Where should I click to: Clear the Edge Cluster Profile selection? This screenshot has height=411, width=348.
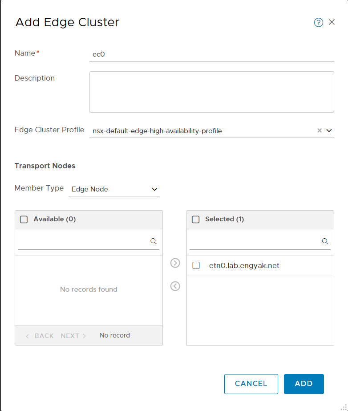point(319,131)
